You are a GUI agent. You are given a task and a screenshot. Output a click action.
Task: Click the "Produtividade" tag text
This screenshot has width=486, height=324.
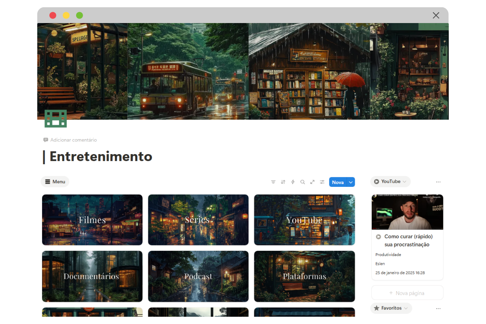tap(388, 255)
